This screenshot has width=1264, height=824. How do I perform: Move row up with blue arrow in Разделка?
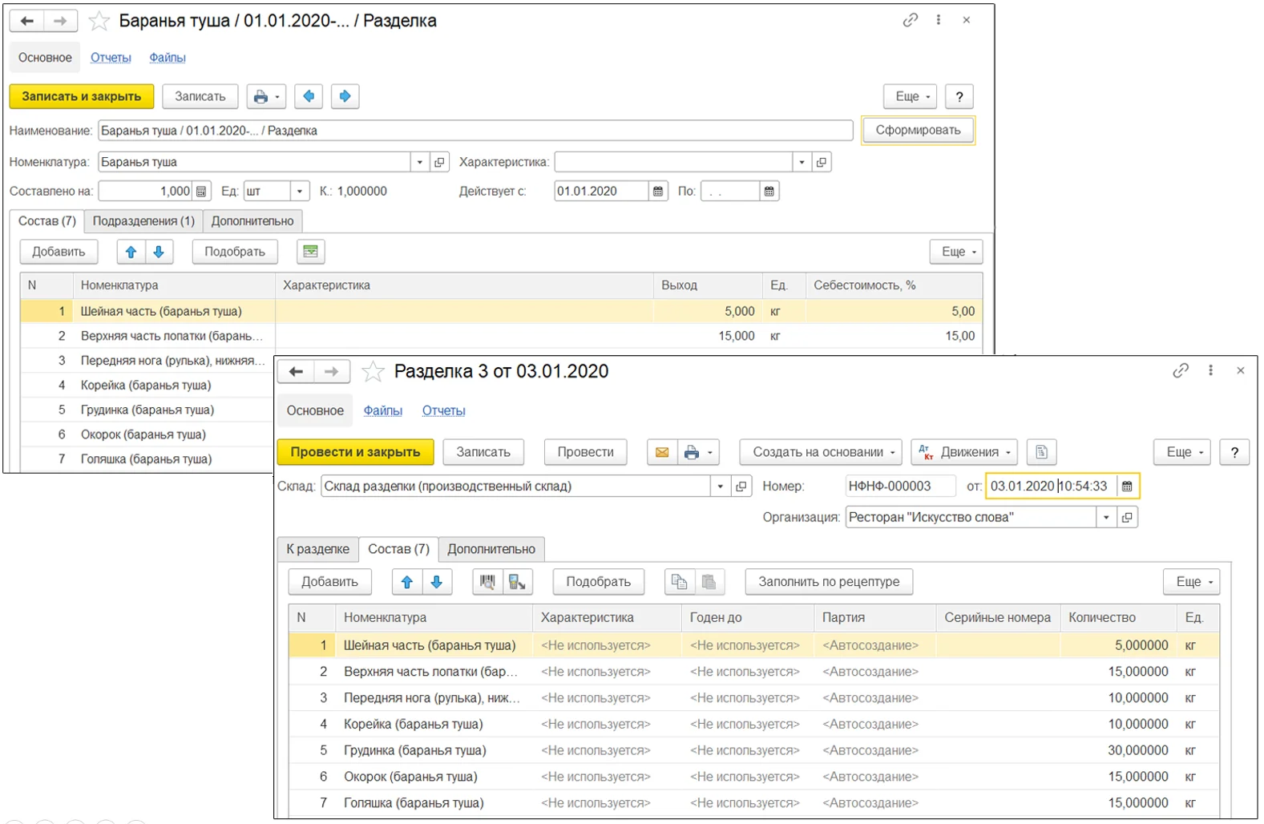click(x=407, y=582)
